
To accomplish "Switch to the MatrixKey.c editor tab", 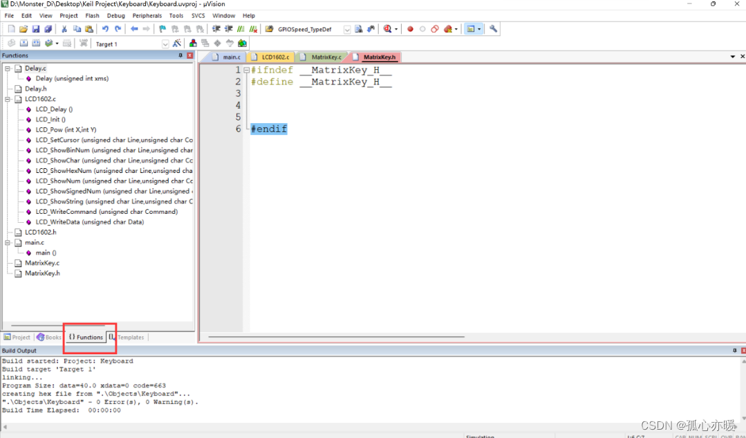I will tap(321, 57).
